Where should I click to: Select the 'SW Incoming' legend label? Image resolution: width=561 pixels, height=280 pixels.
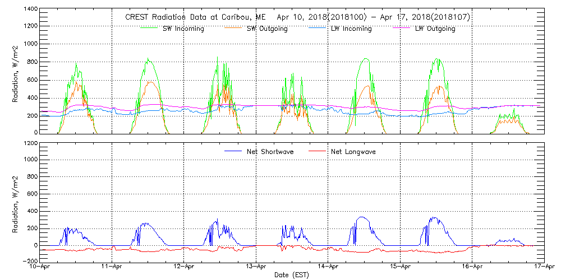tap(182, 29)
